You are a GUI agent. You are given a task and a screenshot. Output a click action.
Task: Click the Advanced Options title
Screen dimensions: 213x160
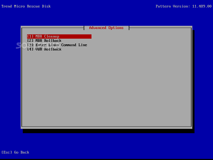coord(106,28)
